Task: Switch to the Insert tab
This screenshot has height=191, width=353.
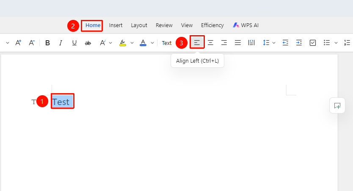Action: tap(116, 25)
